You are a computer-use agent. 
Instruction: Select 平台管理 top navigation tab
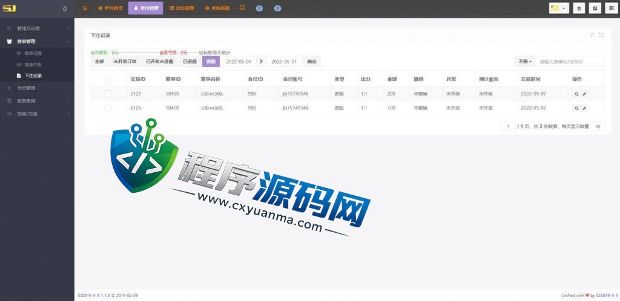click(145, 8)
